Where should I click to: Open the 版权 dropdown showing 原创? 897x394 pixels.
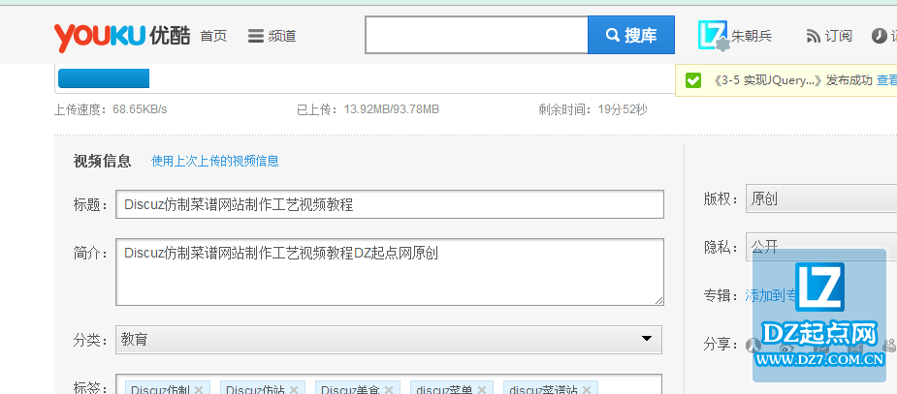[821, 198]
